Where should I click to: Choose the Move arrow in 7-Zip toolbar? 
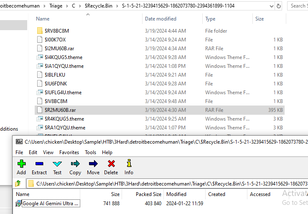click(93, 167)
